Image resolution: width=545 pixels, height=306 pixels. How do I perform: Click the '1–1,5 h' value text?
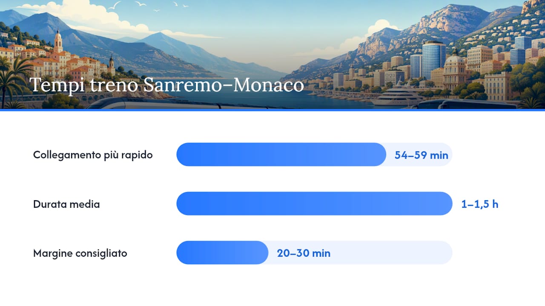tap(480, 204)
